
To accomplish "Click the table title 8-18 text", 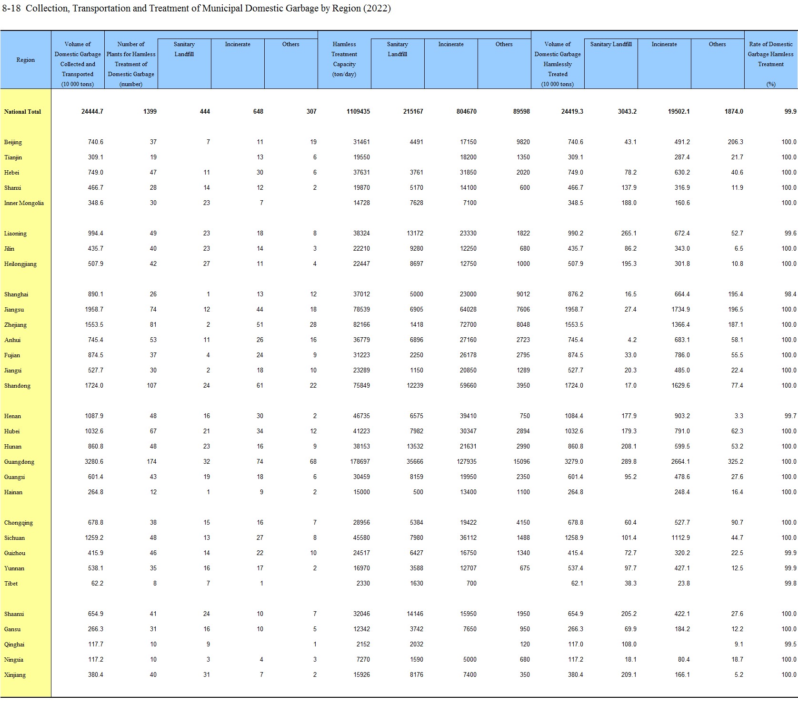I will click(196, 9).
